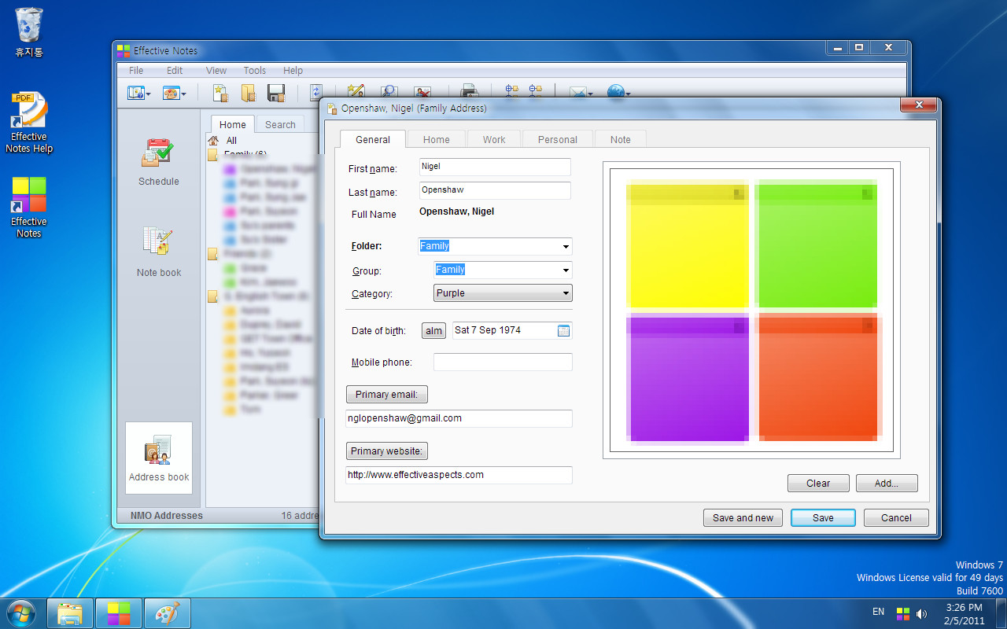
Task: Select the All item in address tree
Action: (x=231, y=141)
